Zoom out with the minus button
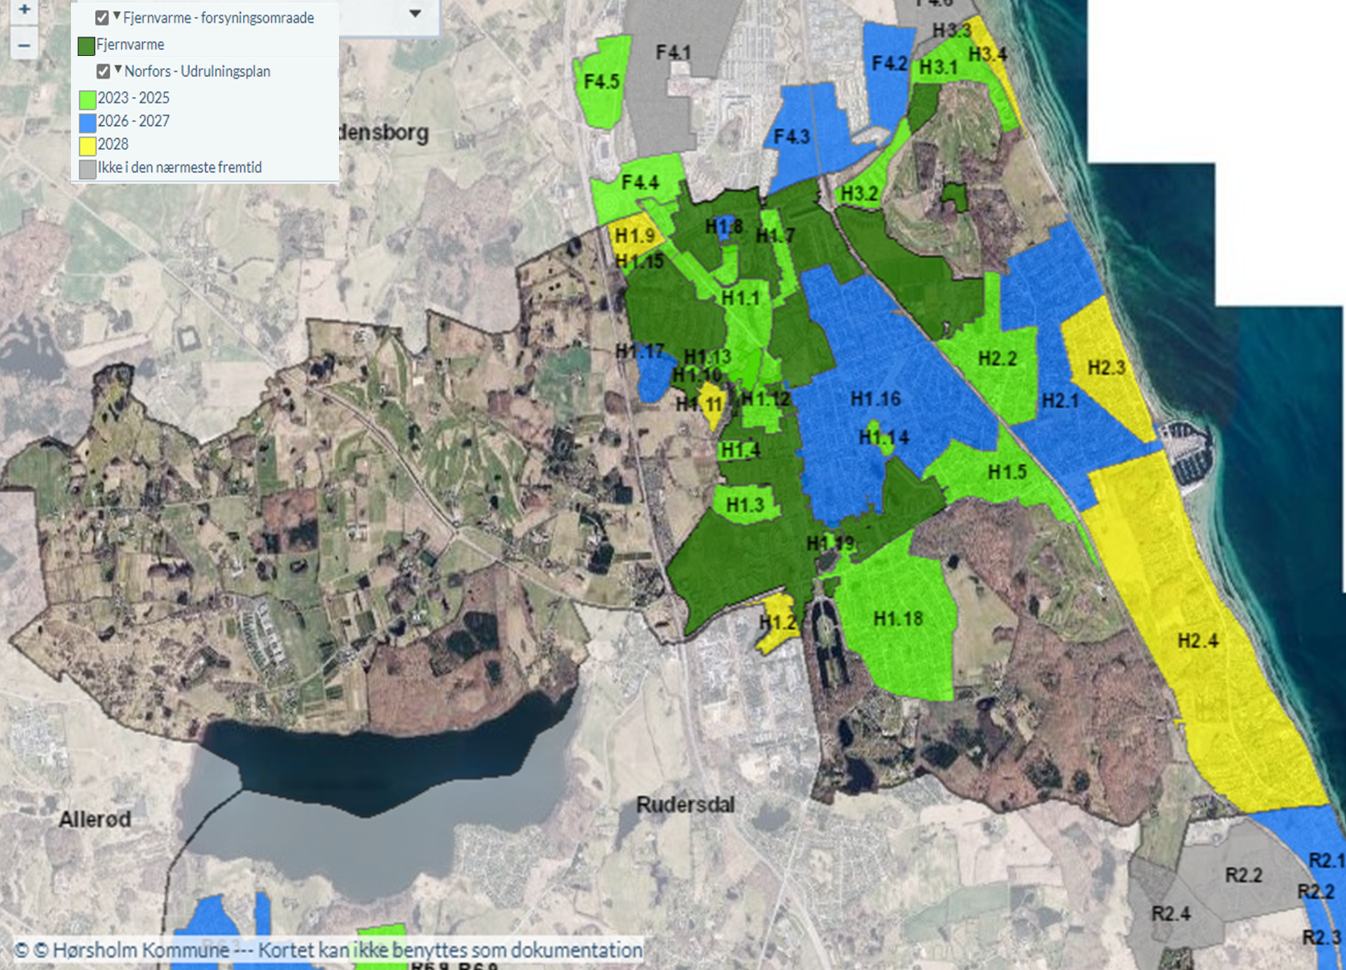Viewport: 1346px width, 970px height. click(x=24, y=45)
